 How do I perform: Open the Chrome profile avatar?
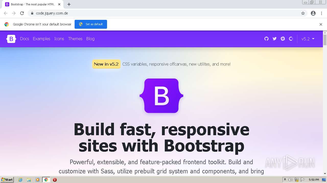pyautogui.click(x=313, y=13)
